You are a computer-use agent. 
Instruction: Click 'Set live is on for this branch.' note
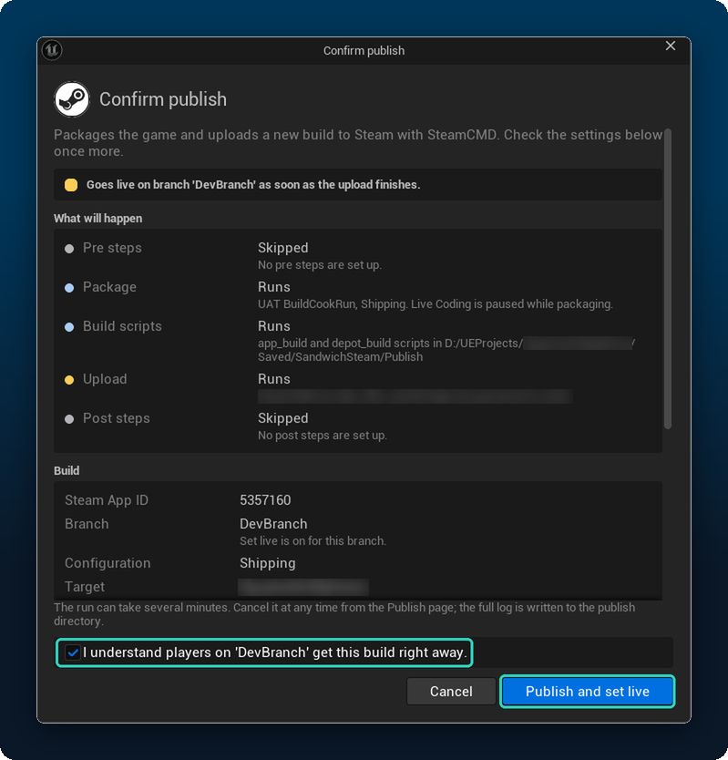tap(313, 541)
